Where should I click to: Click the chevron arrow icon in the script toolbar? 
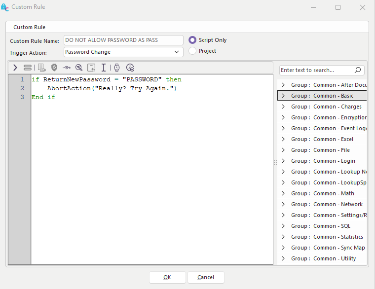(x=15, y=68)
